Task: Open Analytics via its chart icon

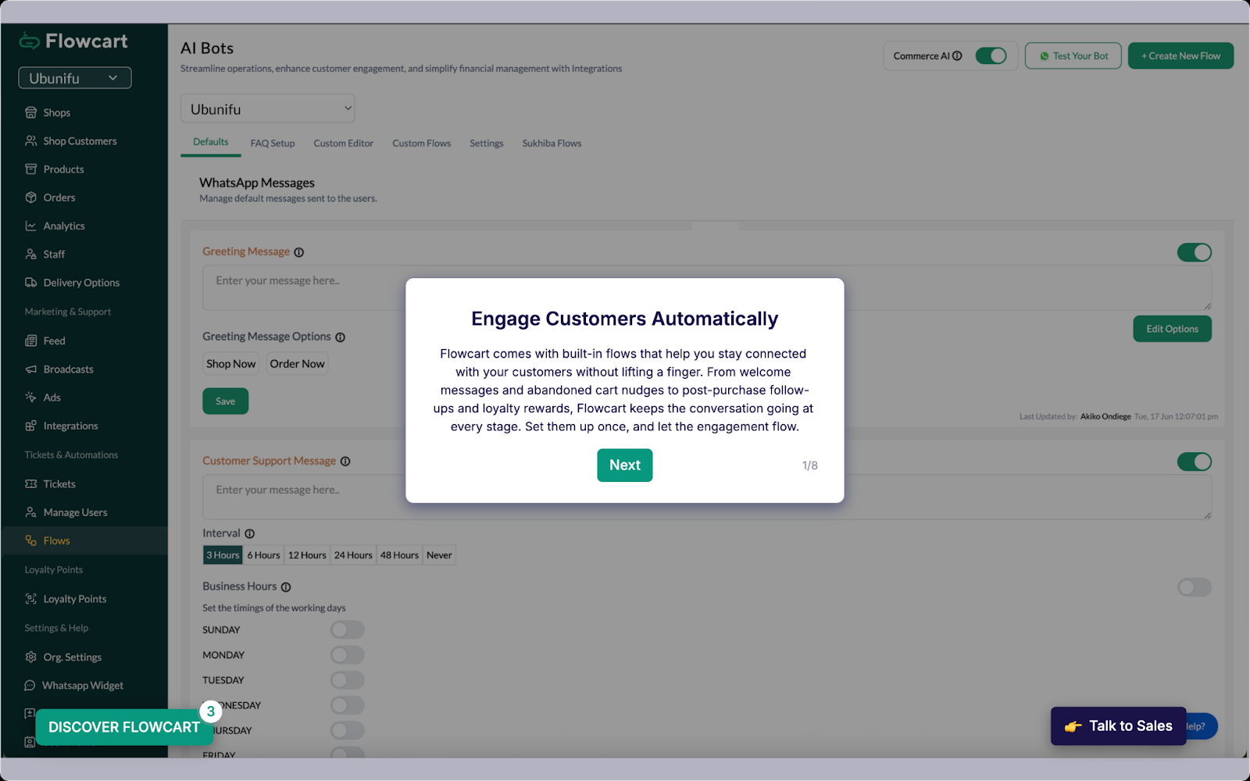Action: click(31, 226)
